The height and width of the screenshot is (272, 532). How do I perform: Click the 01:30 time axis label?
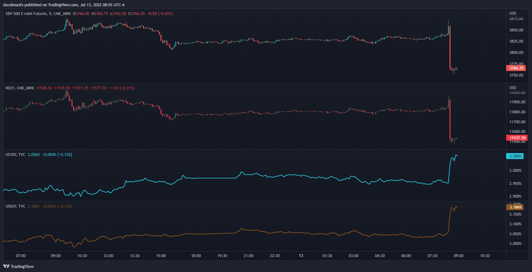(327, 256)
